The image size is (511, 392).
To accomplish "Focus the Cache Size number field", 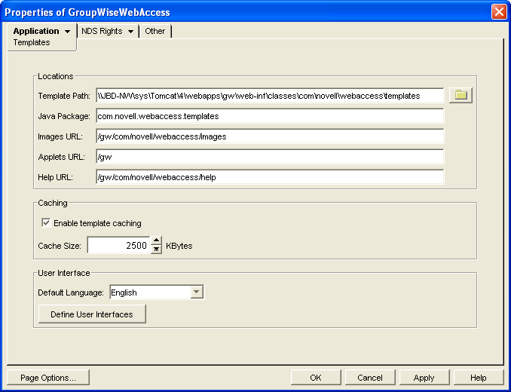I will pyautogui.click(x=118, y=245).
